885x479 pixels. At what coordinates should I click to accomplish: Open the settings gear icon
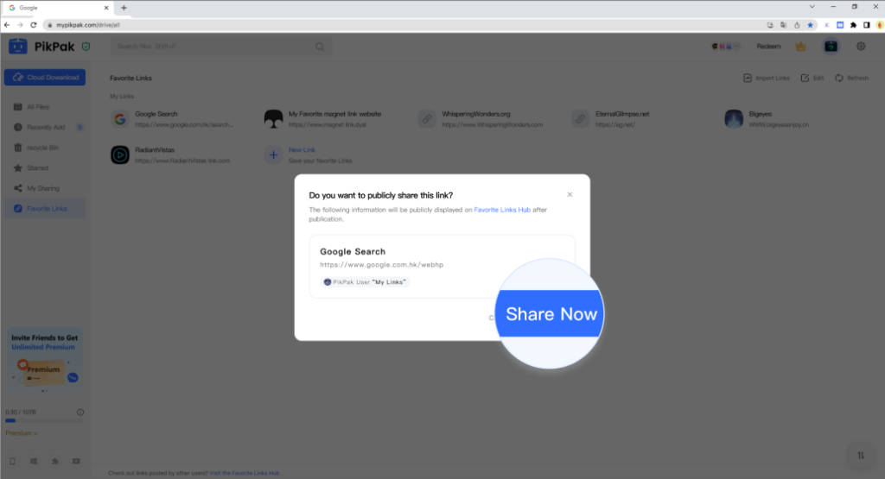tap(861, 47)
